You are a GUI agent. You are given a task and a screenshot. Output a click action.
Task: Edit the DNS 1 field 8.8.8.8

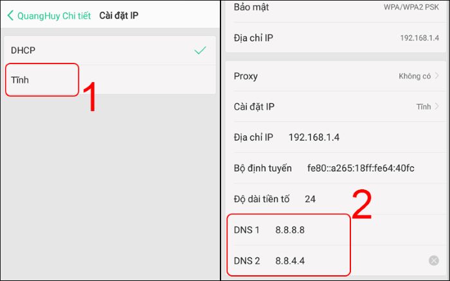tap(336, 230)
